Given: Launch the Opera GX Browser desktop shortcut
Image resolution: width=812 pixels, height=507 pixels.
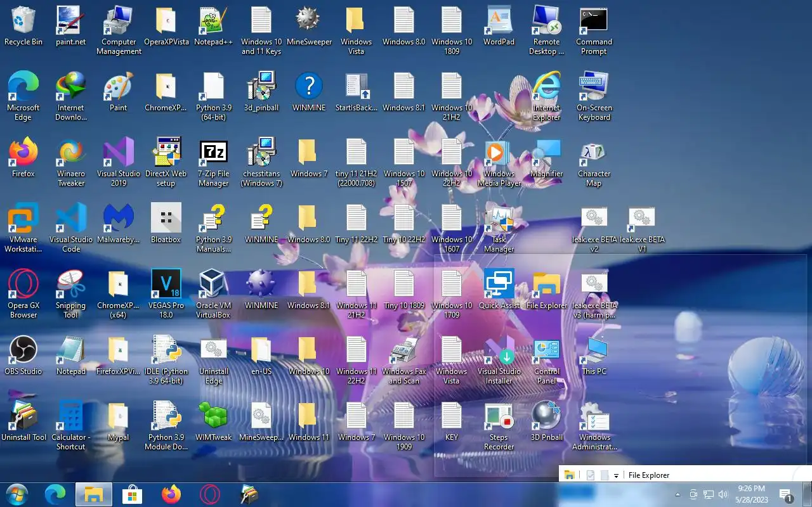Looking at the screenshot, I should coord(23,294).
